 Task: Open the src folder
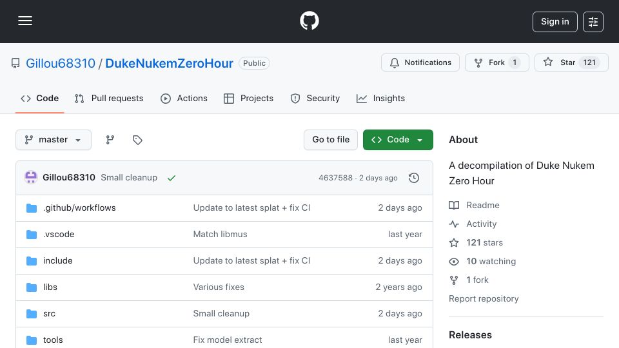point(49,314)
